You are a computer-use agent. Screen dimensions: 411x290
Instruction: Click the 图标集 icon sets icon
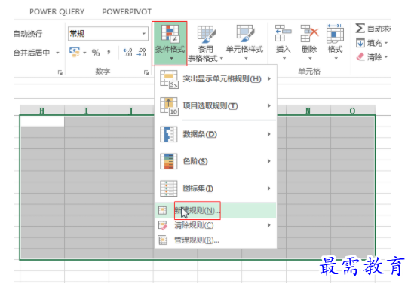tap(168, 188)
